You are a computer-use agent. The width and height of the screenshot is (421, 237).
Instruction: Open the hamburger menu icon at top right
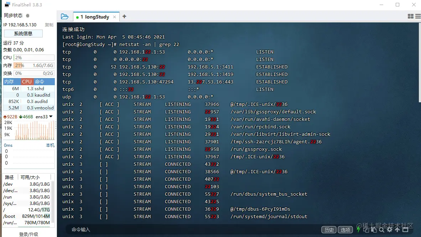tap(418, 16)
